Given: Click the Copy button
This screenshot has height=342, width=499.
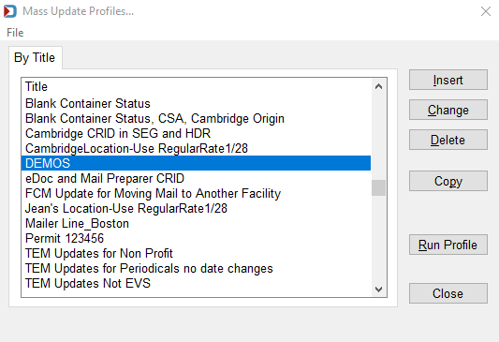Looking at the screenshot, I should tap(448, 181).
